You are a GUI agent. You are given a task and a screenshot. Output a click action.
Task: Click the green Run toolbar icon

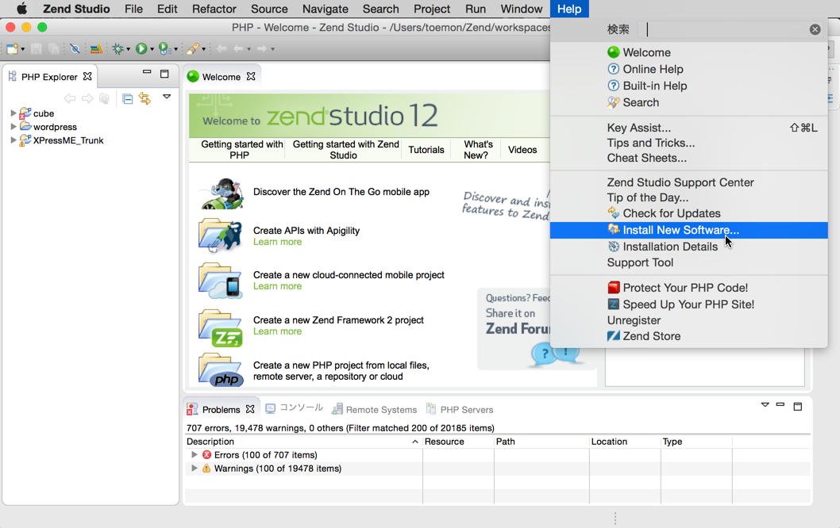tap(141, 49)
